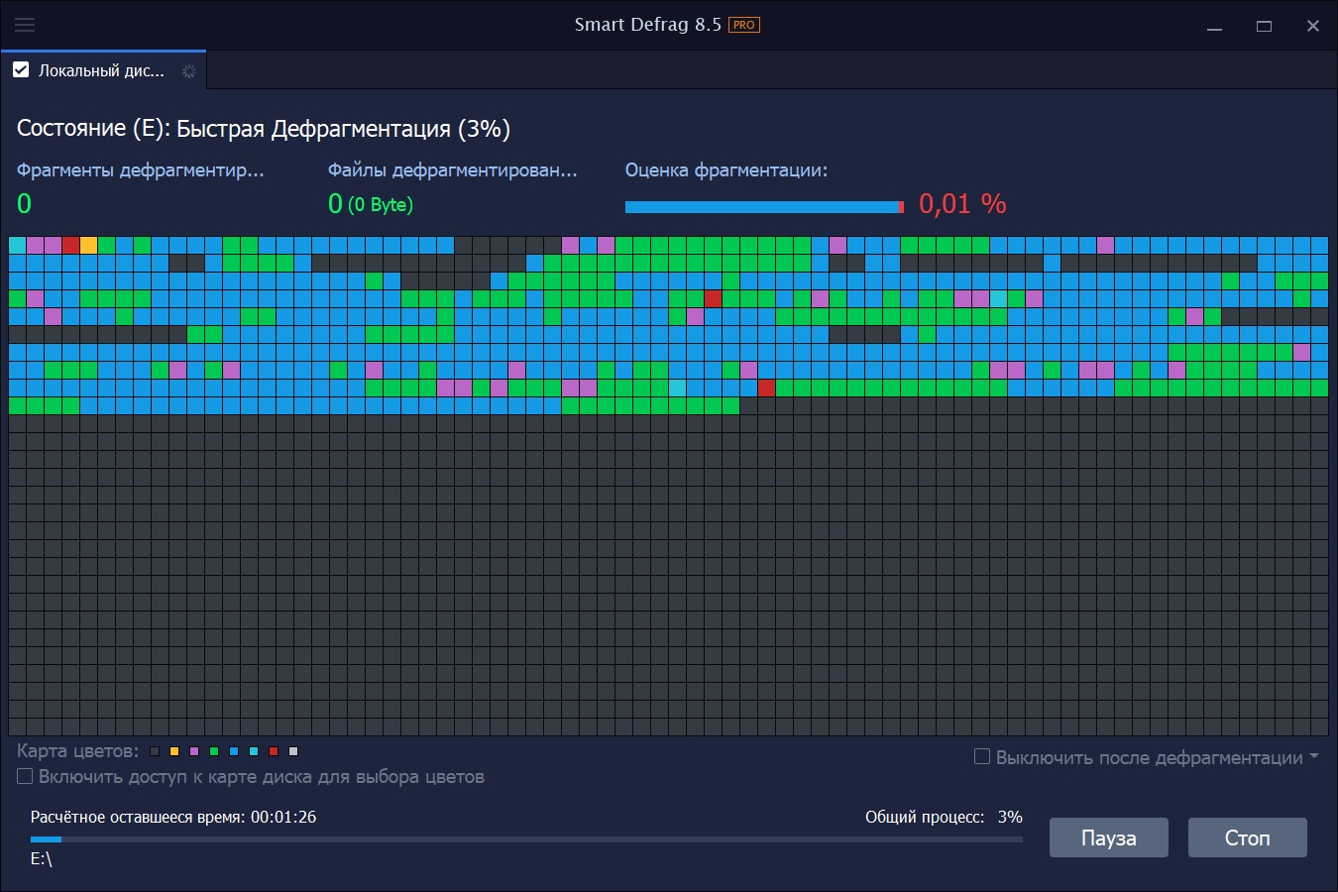Check Выключить после дефрагментации option
Viewport: 1338px width, 892px height.
[x=982, y=756]
